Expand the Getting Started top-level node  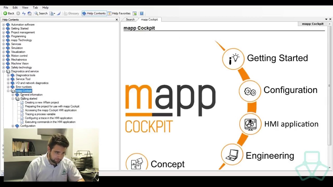click(4, 29)
